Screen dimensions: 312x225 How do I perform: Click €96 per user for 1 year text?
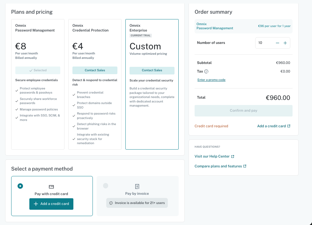[x=274, y=26]
